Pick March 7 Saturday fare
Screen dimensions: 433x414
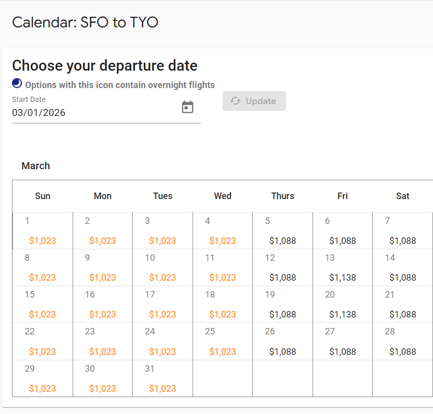(402, 240)
